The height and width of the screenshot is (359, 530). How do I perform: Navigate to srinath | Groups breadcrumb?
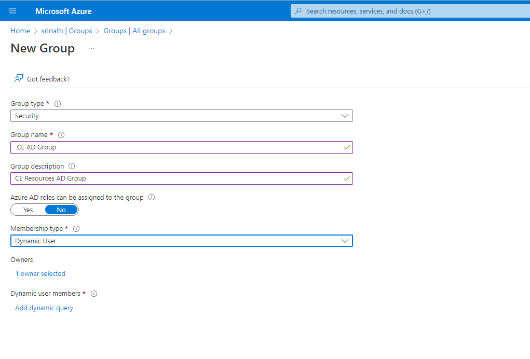pyautogui.click(x=66, y=31)
